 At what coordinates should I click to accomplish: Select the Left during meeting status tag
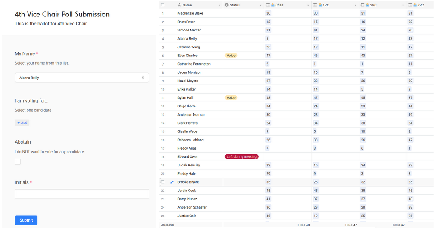[242, 157]
